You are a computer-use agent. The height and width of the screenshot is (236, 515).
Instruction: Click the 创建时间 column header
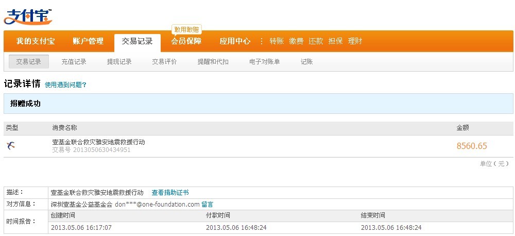tap(63, 215)
